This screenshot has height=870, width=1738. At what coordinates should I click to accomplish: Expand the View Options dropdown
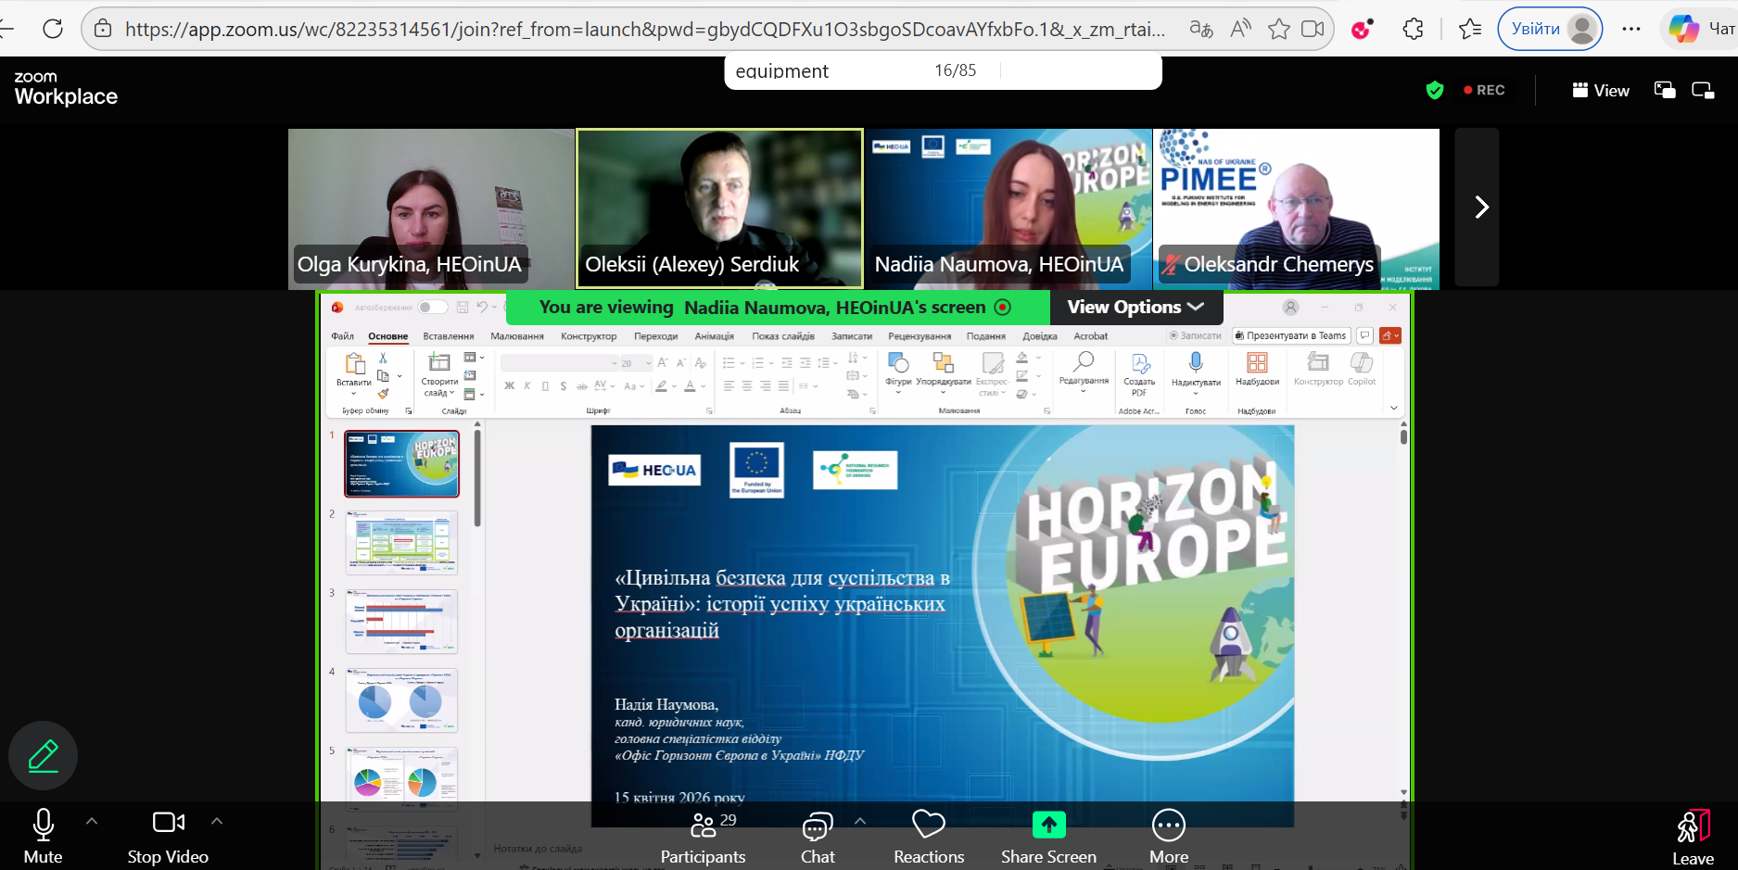point(1135,307)
